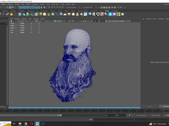This screenshot has width=169, height=126.
Task: Open the viewport Shading menu
Action: click(x=17, y=19)
